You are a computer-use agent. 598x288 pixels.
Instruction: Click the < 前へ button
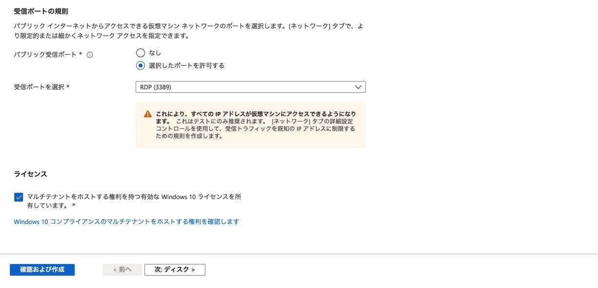click(x=122, y=269)
